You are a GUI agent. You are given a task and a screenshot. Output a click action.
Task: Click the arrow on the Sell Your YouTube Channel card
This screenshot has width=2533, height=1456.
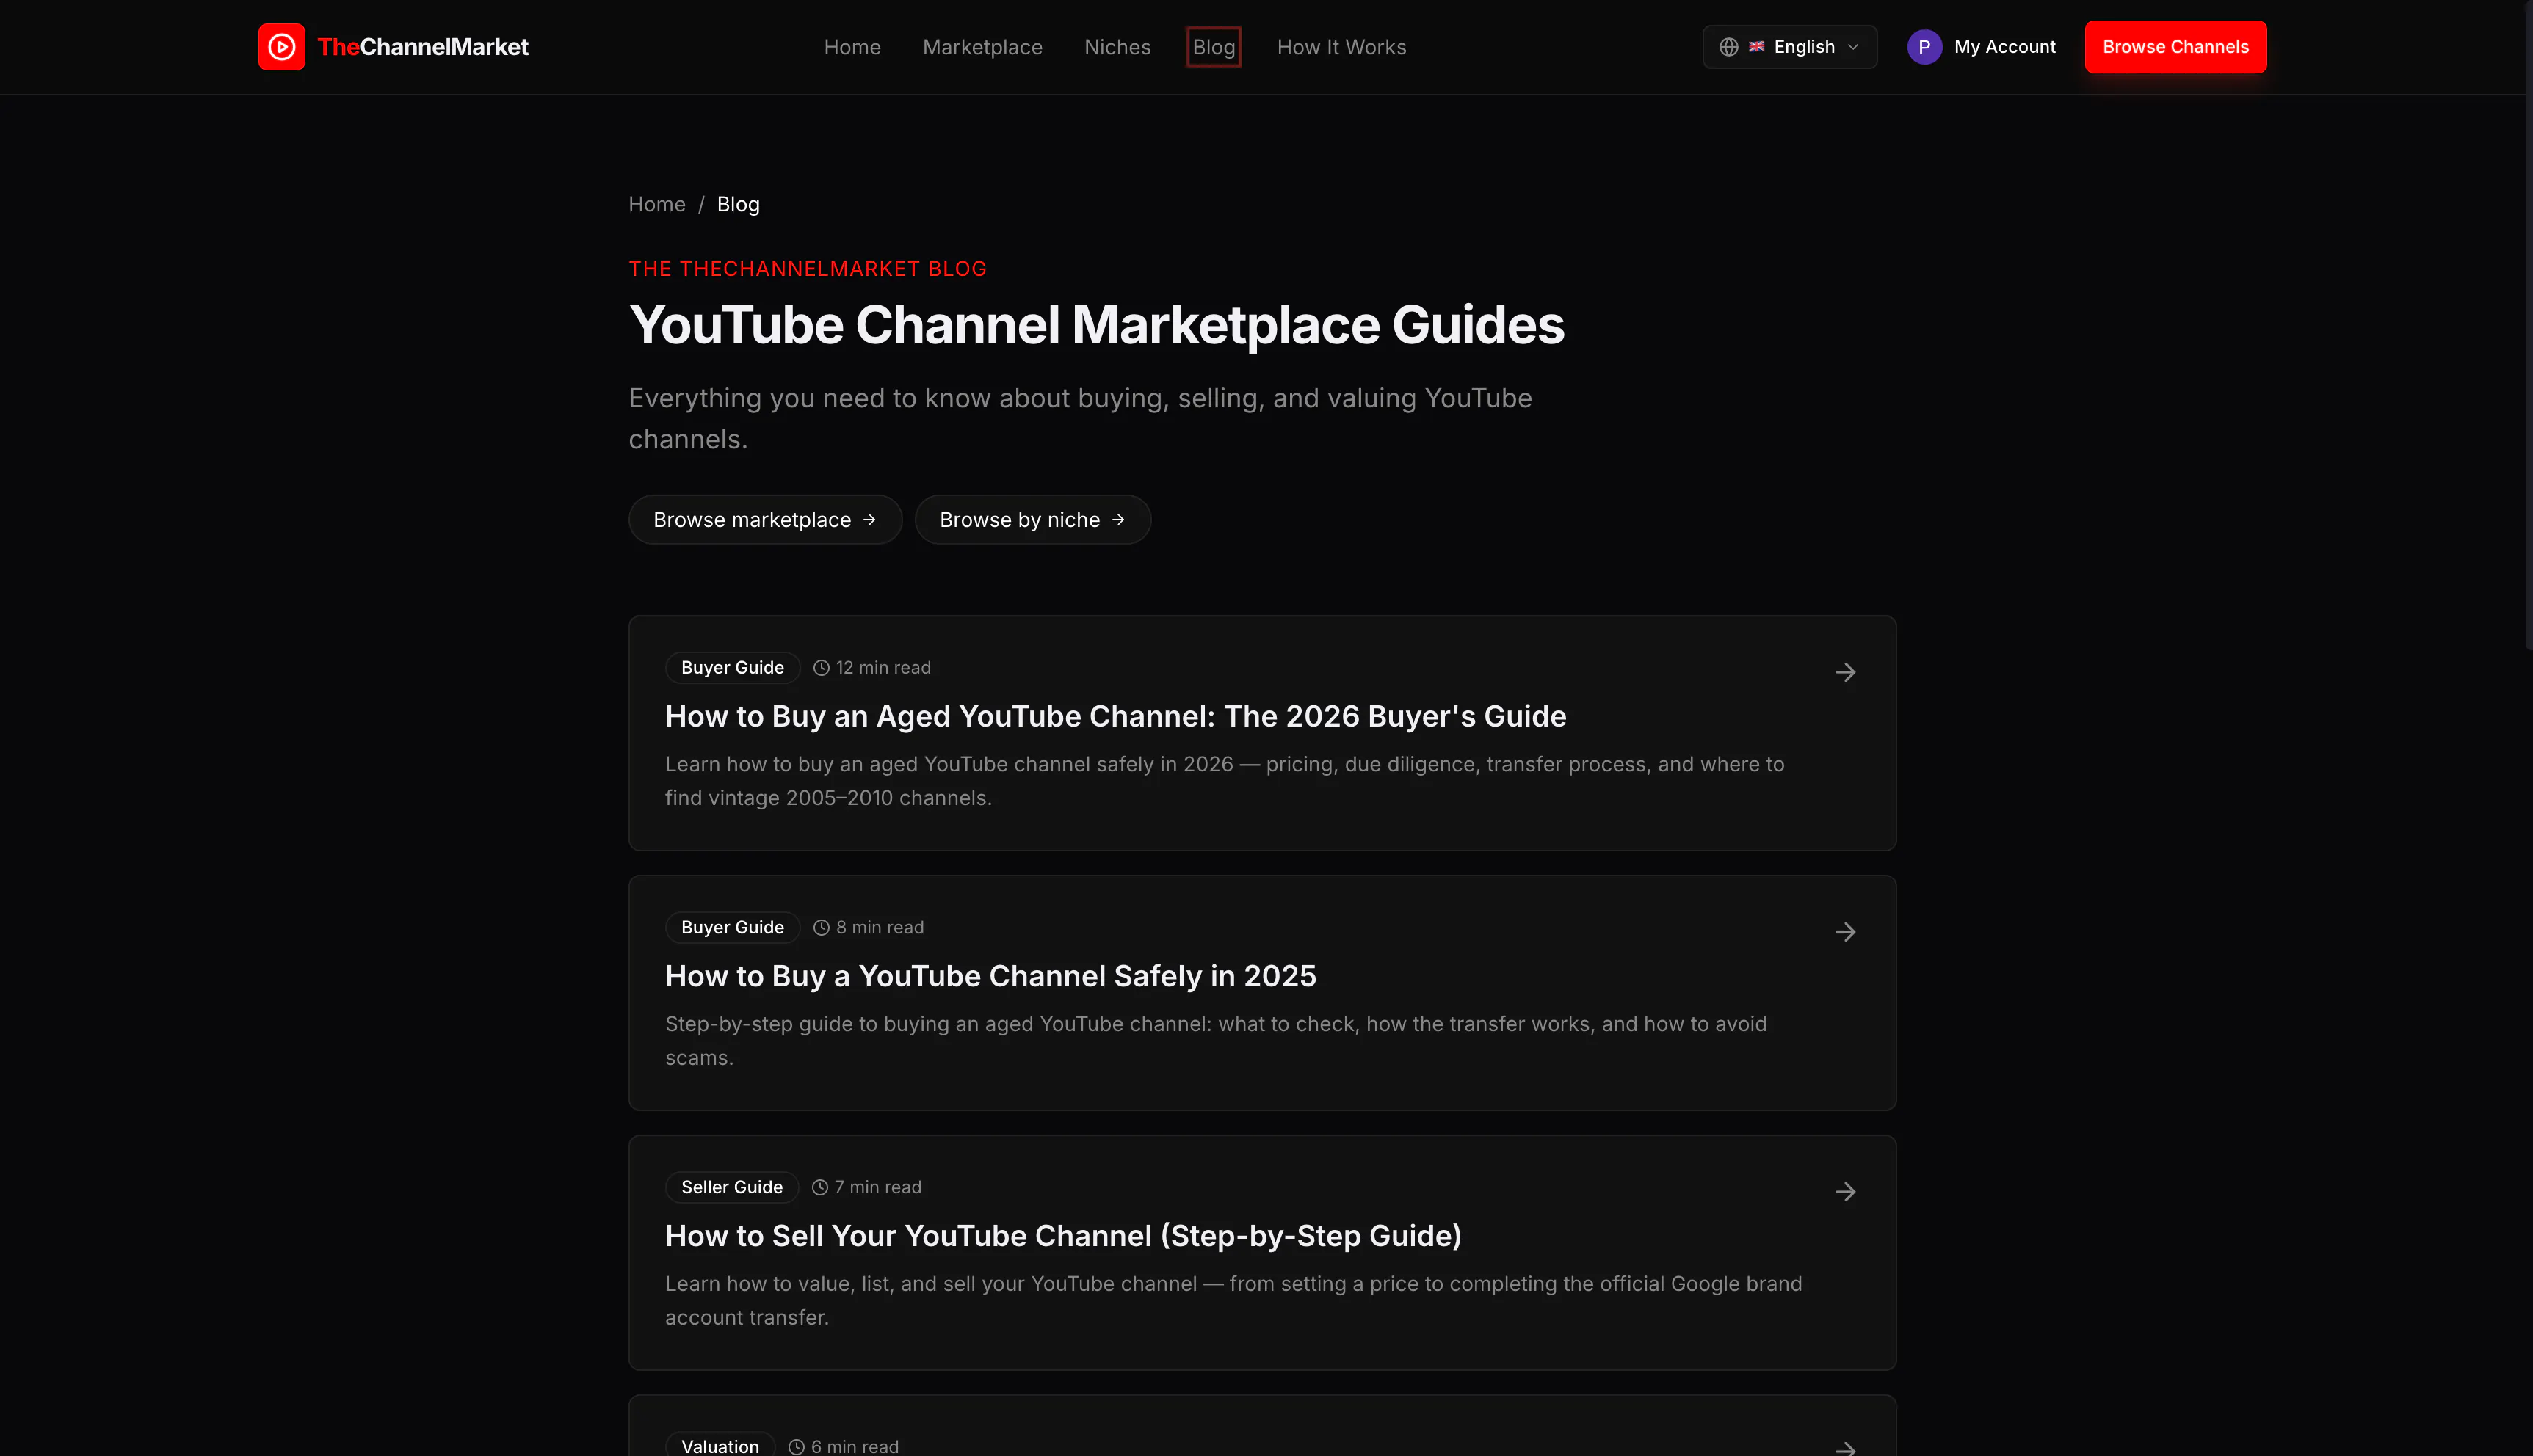click(x=1846, y=1192)
